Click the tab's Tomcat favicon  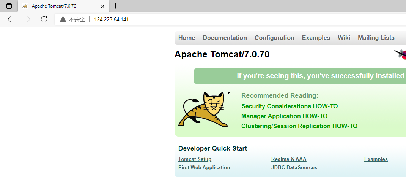coord(25,6)
